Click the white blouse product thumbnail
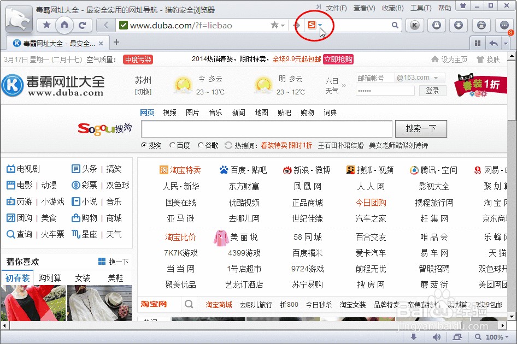The image size is (517, 344). point(99,303)
